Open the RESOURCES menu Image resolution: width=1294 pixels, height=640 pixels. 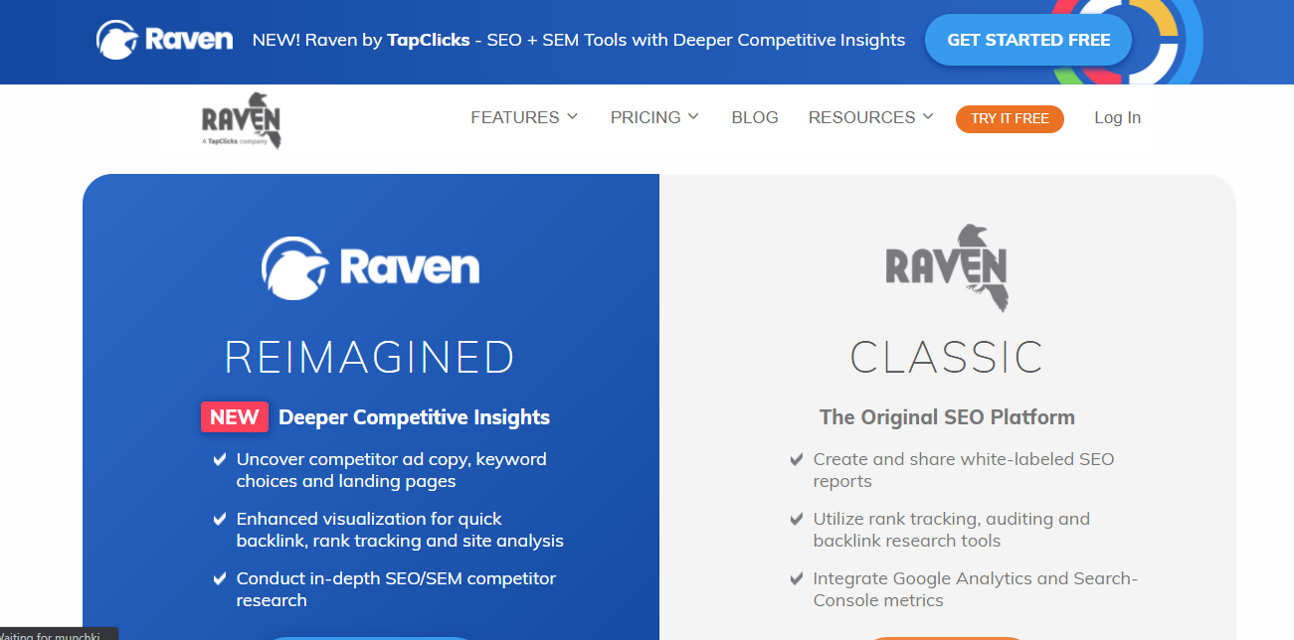click(x=862, y=117)
